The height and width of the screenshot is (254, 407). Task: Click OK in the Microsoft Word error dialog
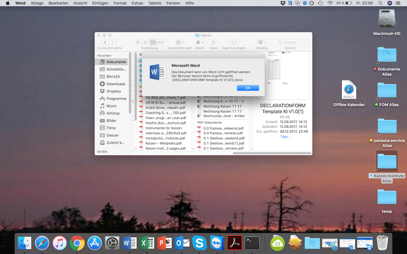[248, 88]
